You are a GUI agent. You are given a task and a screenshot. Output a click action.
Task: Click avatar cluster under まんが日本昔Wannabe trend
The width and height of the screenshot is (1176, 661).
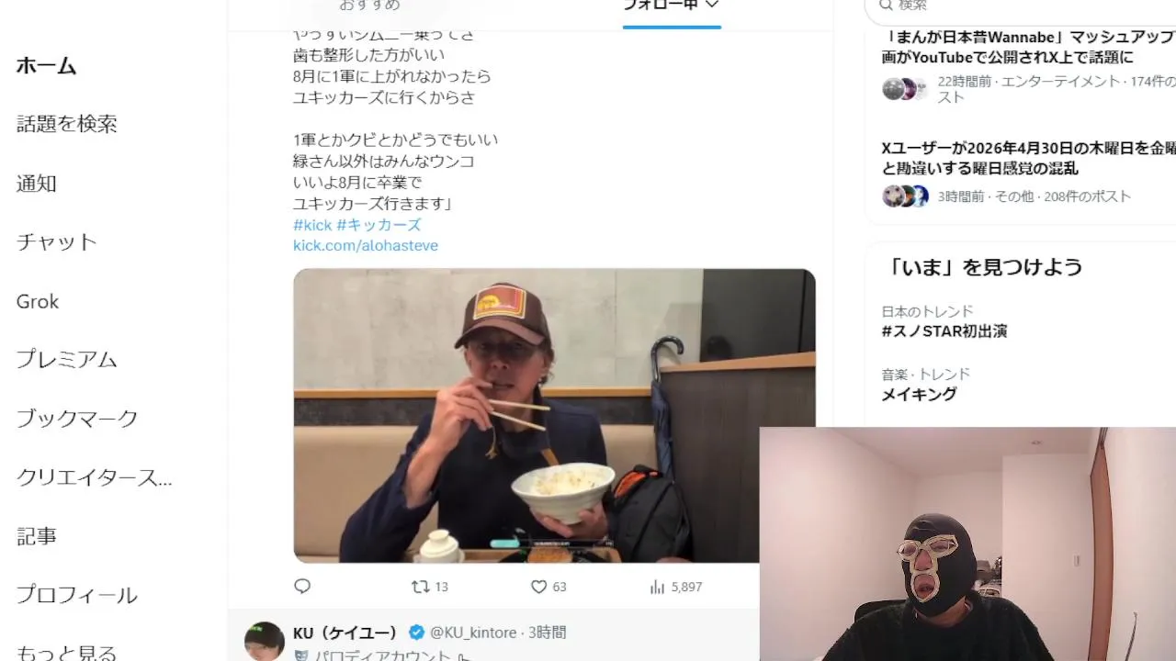click(x=906, y=89)
